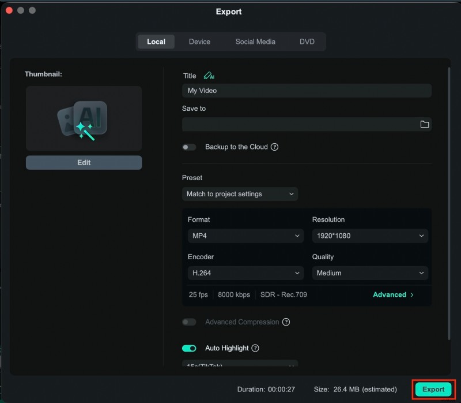Open the Preset dropdown
This screenshot has width=461, height=403.
240,194
